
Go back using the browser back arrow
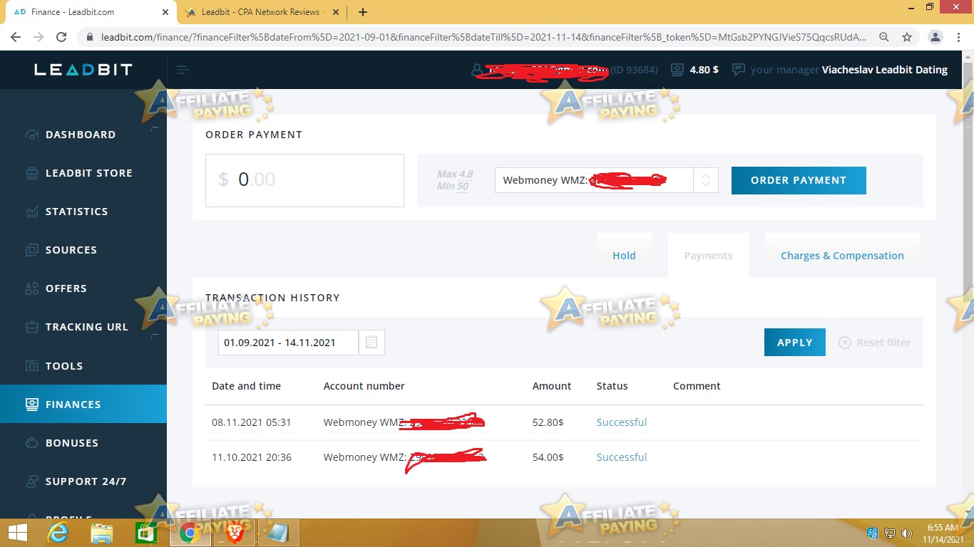16,37
